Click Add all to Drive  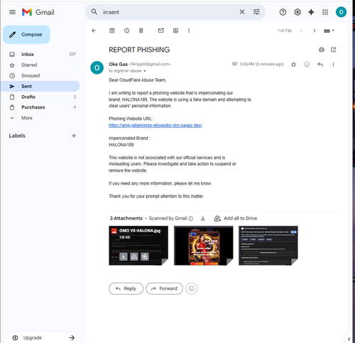[x=236, y=219]
